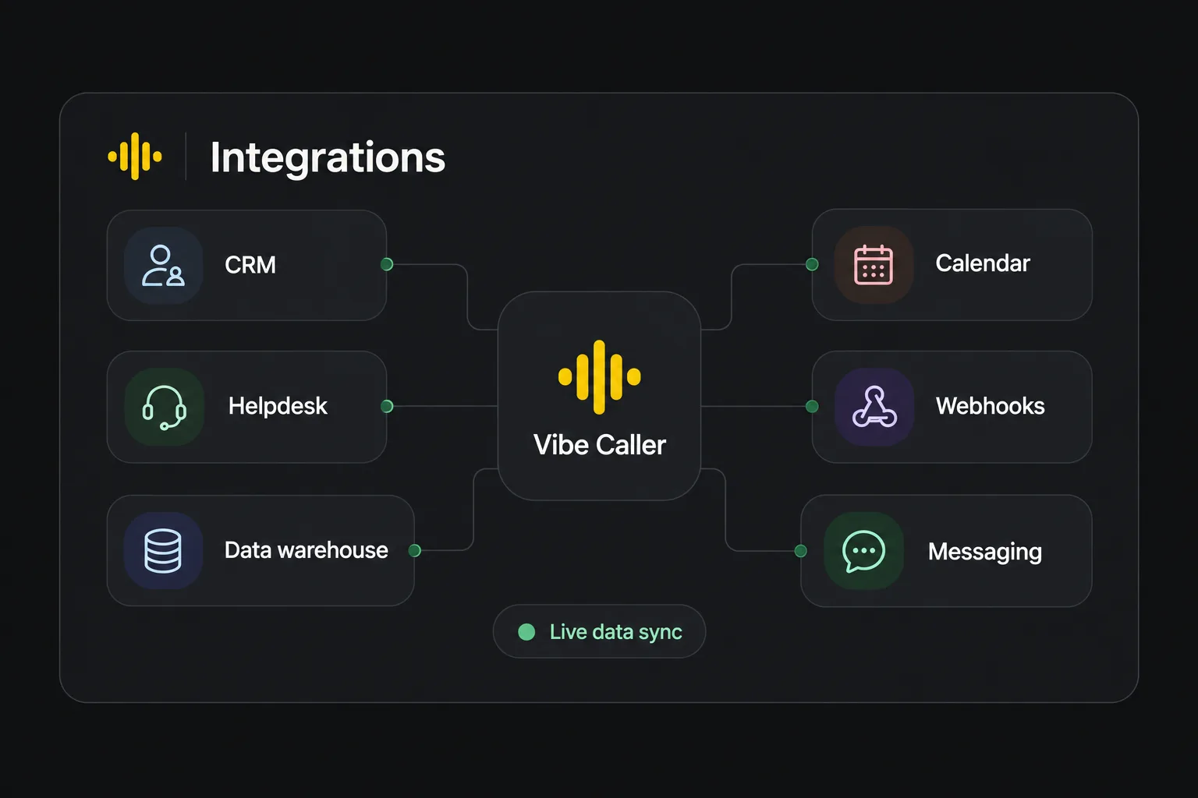This screenshot has height=798, width=1198.
Task: Click the Vibe Caller title text
Action: 600,445
